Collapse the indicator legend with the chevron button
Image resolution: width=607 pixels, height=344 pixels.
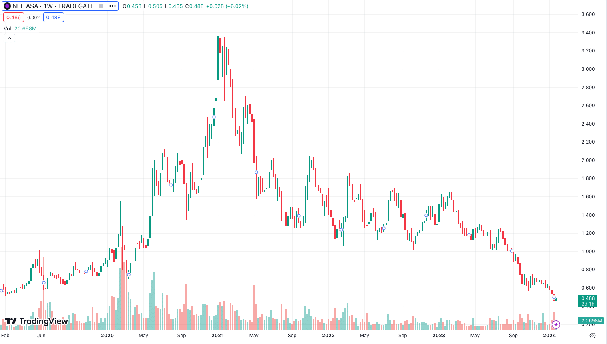pyautogui.click(x=9, y=38)
